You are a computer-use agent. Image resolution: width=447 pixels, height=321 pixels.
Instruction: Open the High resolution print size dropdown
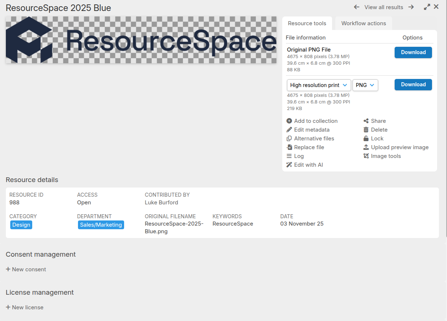(x=319, y=85)
